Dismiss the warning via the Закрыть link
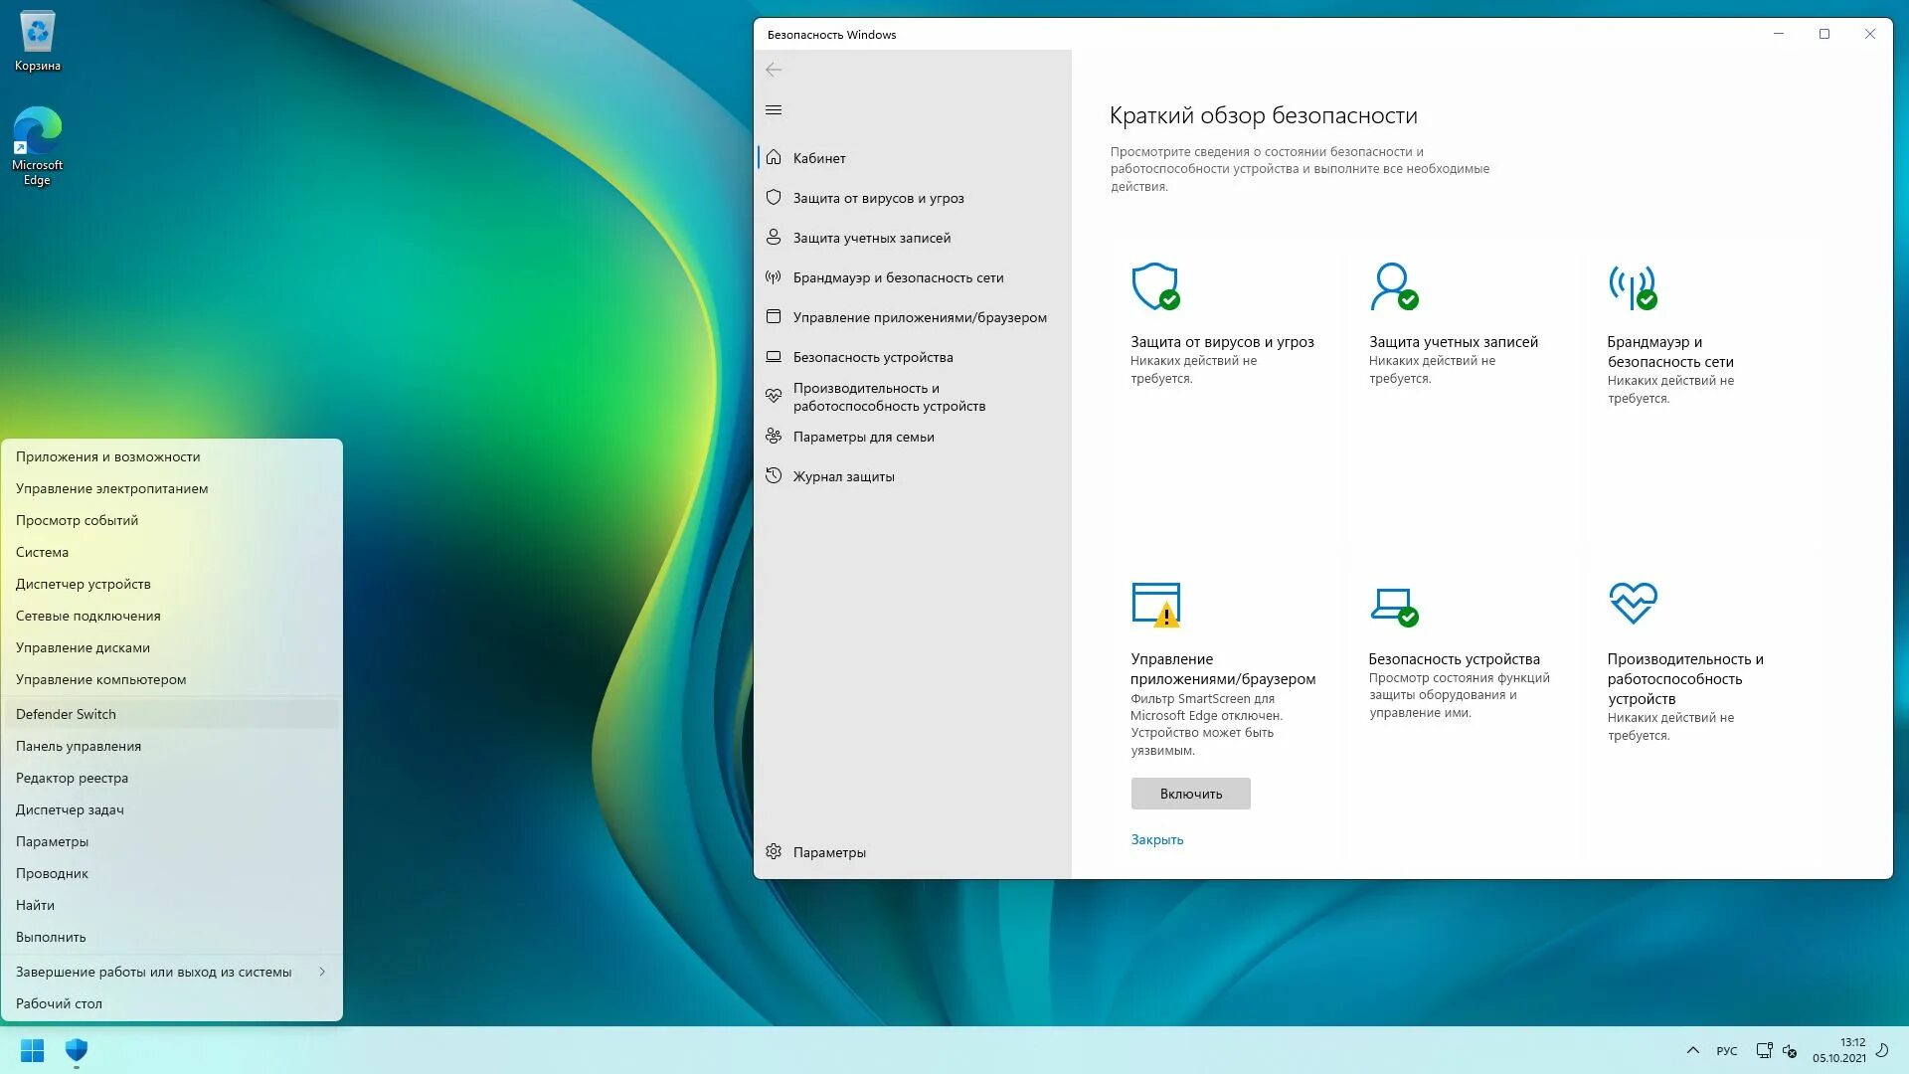The image size is (1909, 1074). coord(1156,840)
